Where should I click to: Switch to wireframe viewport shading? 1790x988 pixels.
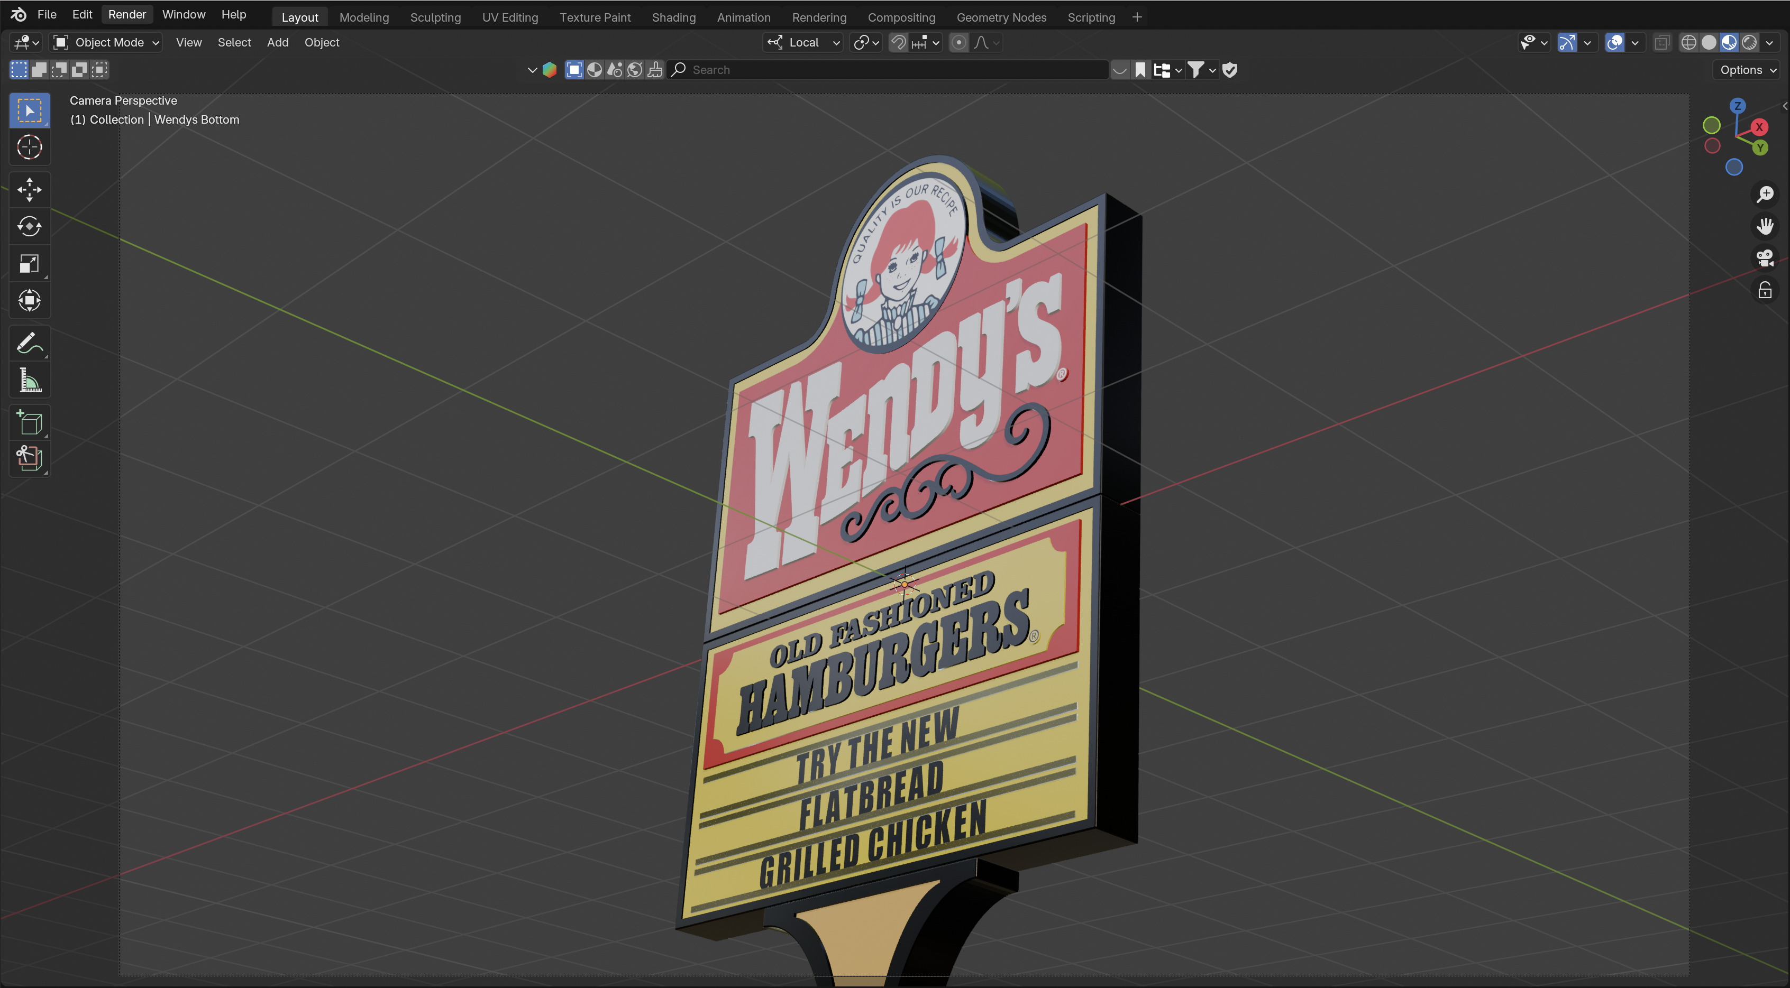tap(1688, 42)
